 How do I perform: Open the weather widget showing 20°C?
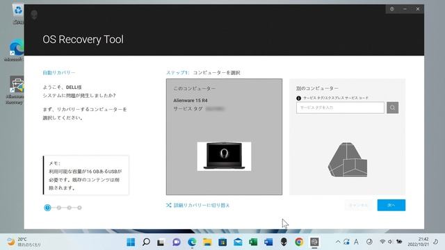click(24, 242)
